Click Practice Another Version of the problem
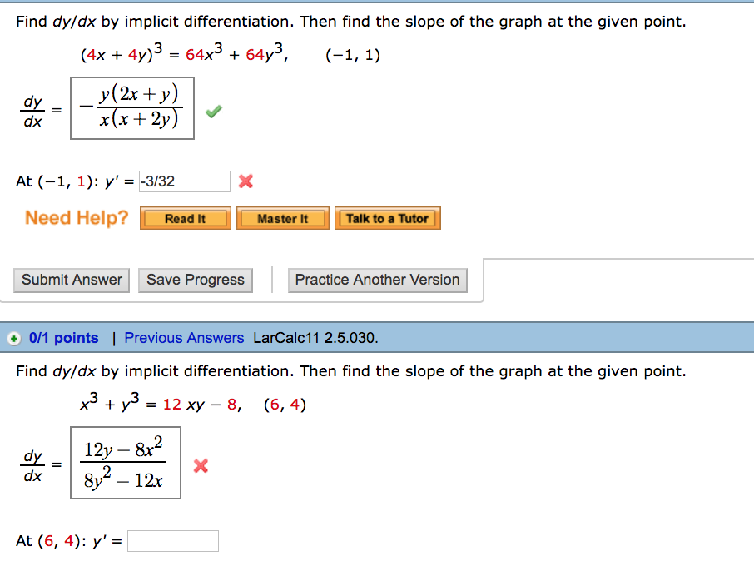 377,280
